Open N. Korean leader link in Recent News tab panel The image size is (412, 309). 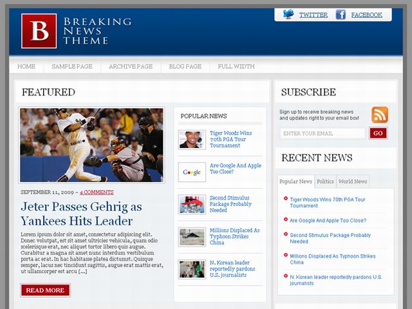(x=336, y=280)
